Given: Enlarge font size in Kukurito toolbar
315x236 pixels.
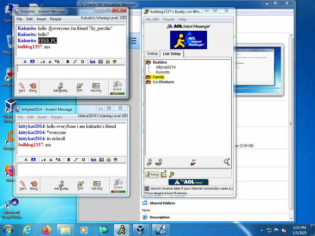Looking at the screenshot, I should [x=57, y=61].
